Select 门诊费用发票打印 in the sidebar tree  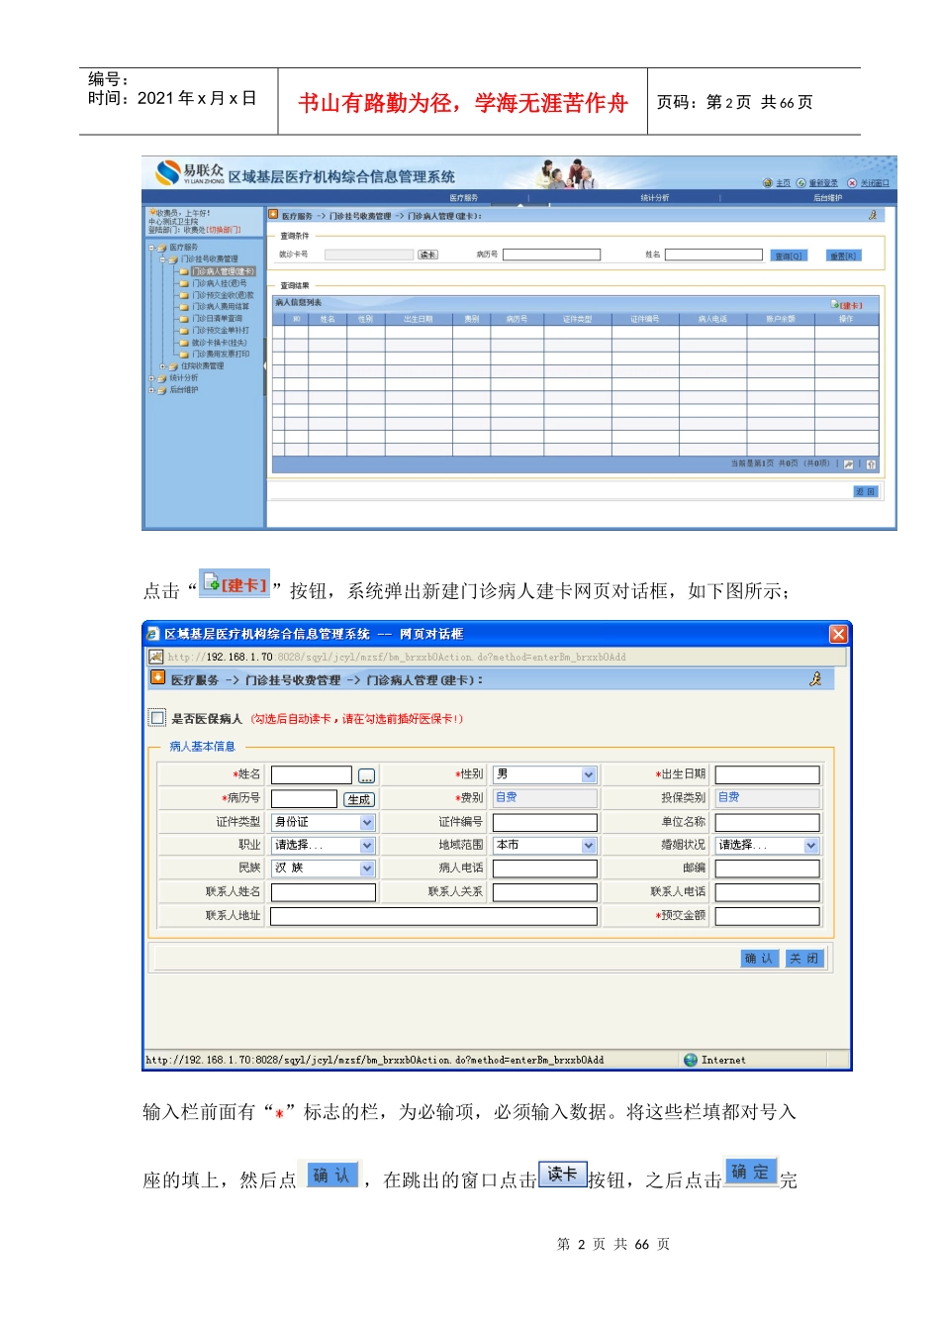click(221, 355)
